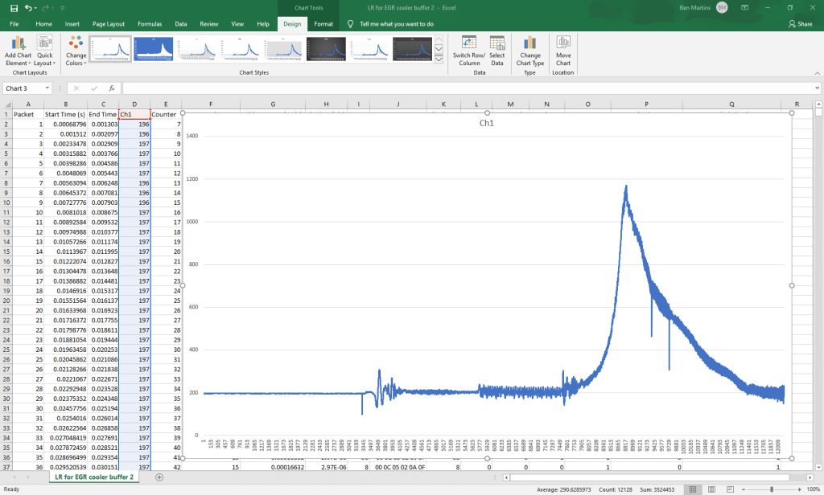Expand the chart styles gallery

(439, 59)
